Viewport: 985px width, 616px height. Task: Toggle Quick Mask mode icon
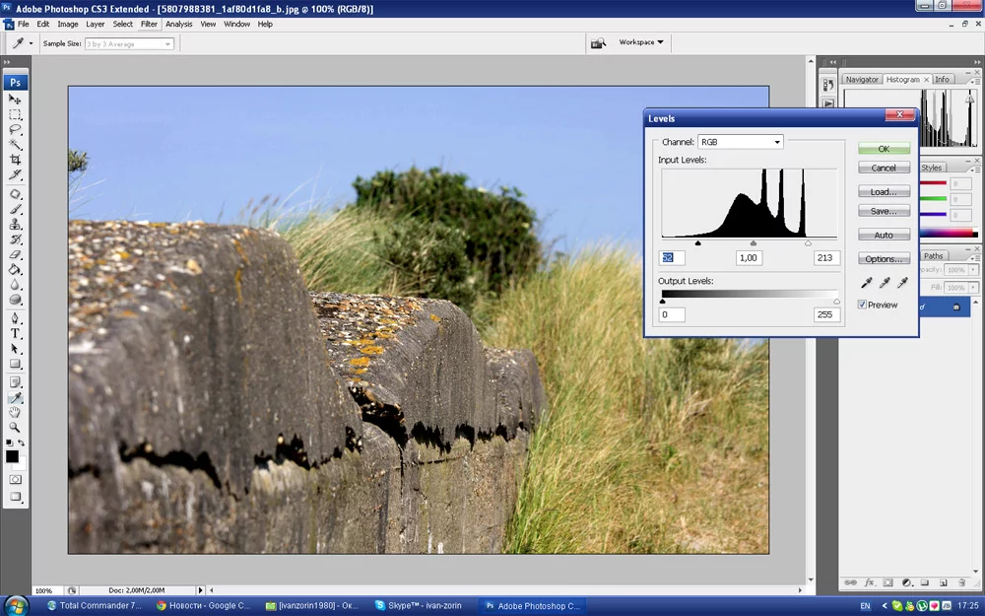pyautogui.click(x=16, y=479)
